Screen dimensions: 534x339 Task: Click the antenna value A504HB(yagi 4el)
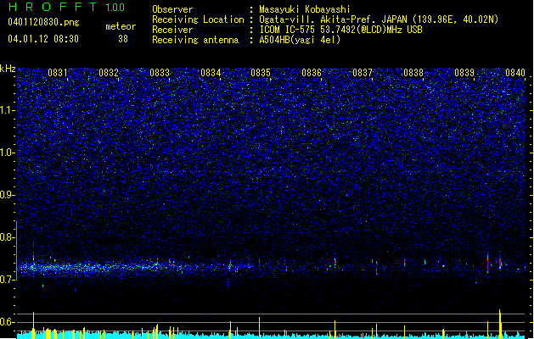click(x=300, y=40)
